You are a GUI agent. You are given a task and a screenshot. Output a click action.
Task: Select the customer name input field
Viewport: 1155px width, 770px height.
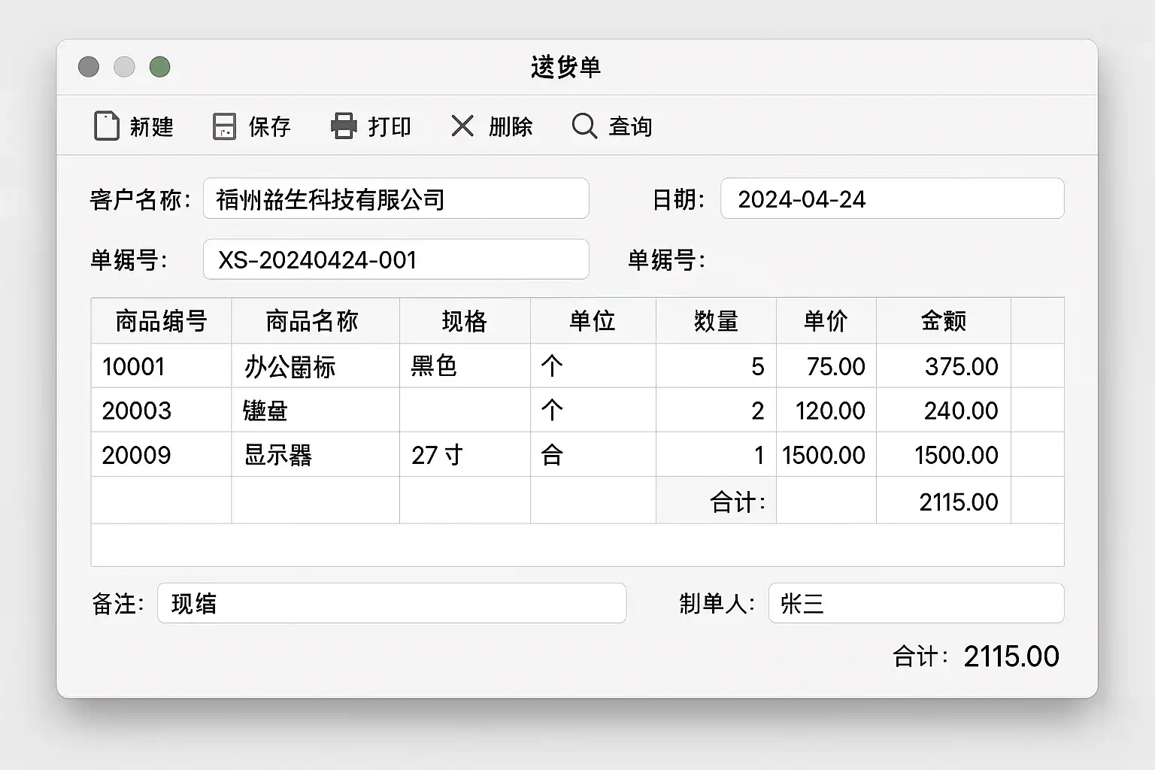click(x=396, y=199)
